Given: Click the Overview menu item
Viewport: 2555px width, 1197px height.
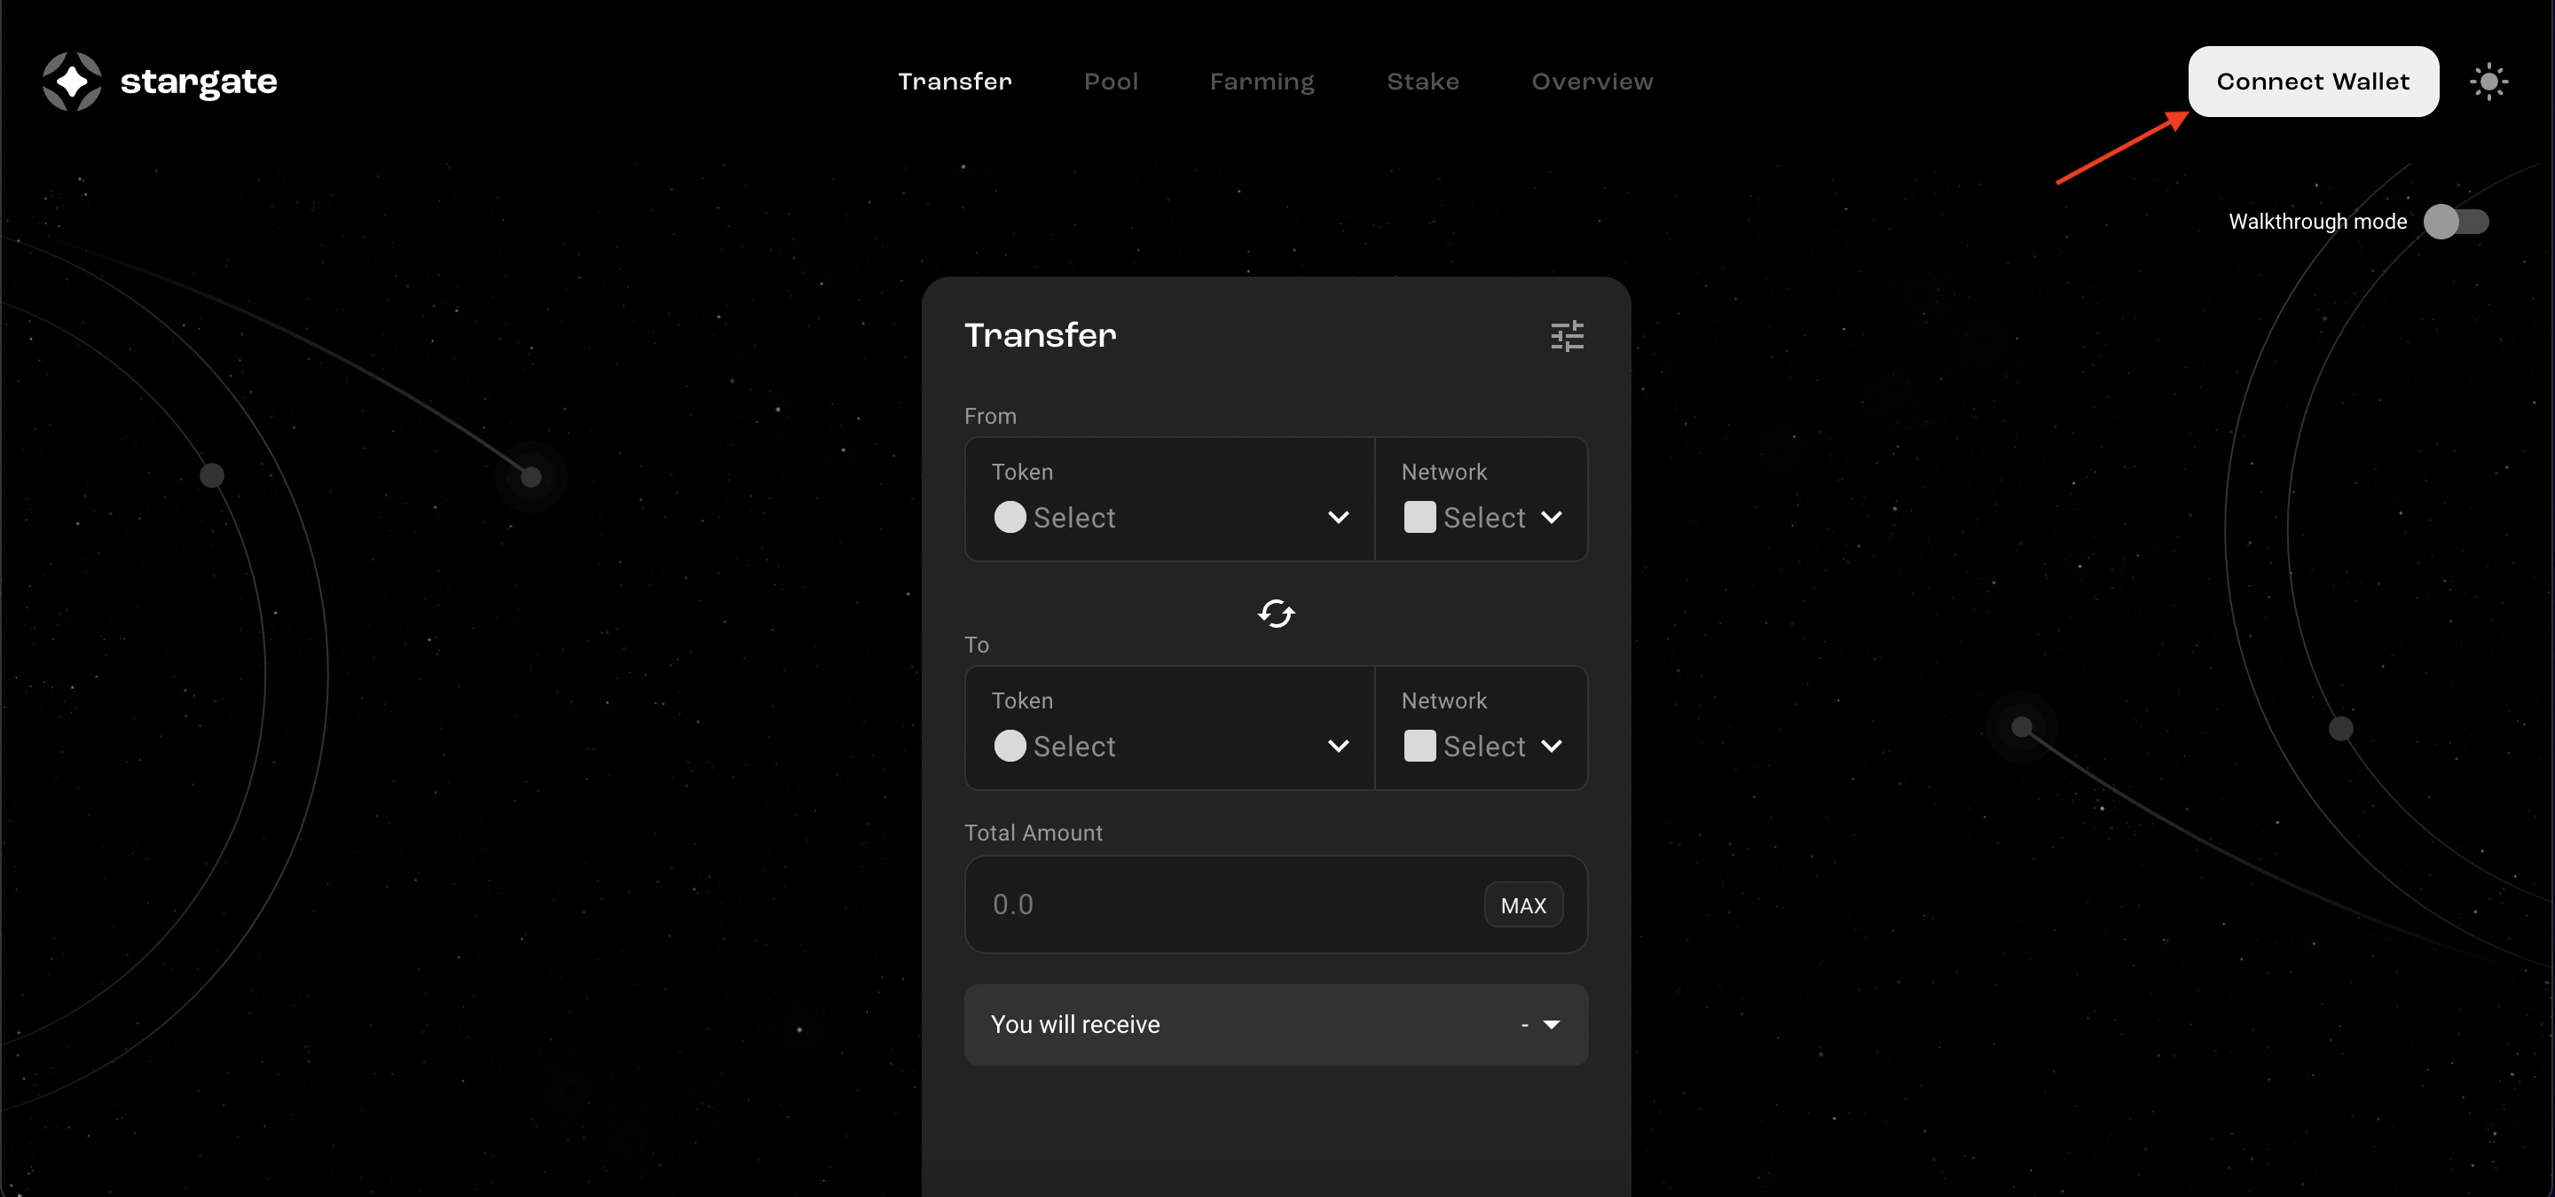Looking at the screenshot, I should click(1593, 82).
